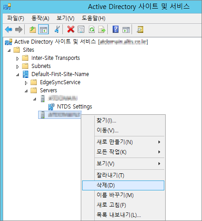Collapse the server above NTDS Settings
This screenshot has height=221, width=202.
35,99
